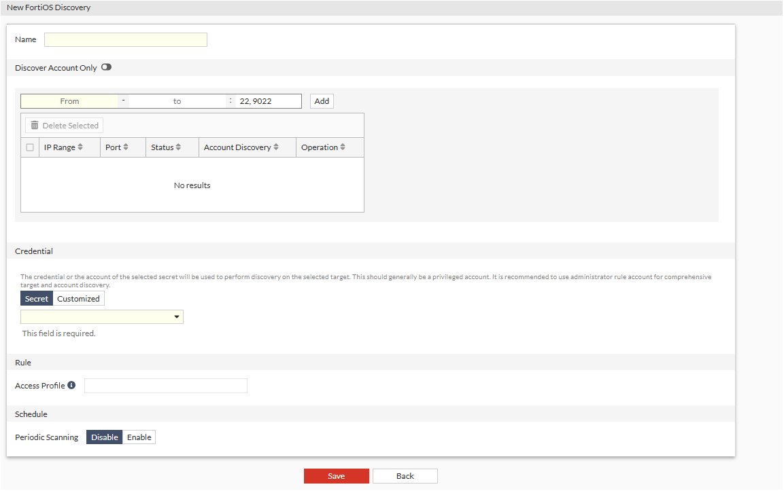784x491 pixels.
Task: Sort by Account Discovery column
Action: 247,147
